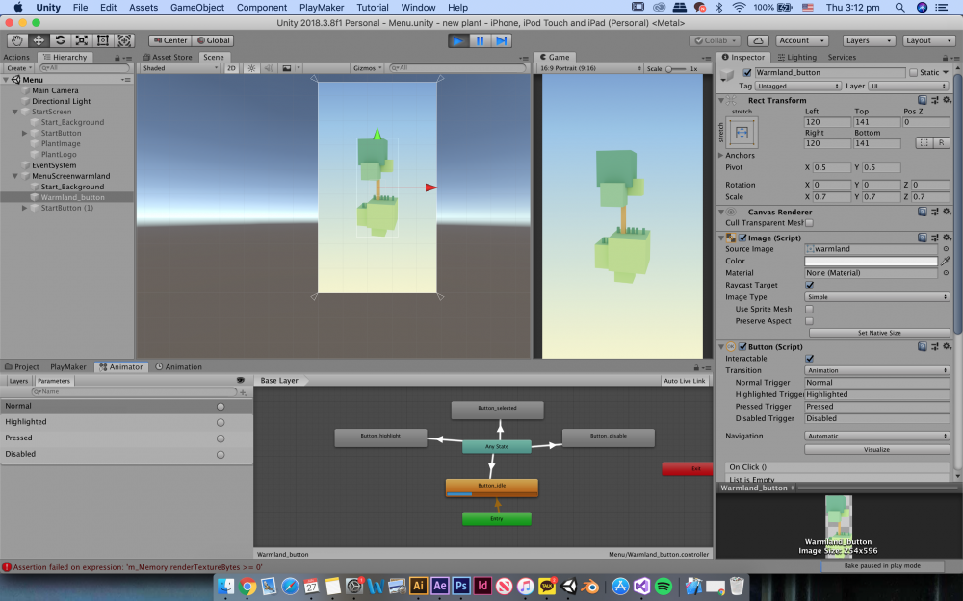Screen dimensions: 963x601
Task: Click the Set Native Size button
Action: coord(878,333)
